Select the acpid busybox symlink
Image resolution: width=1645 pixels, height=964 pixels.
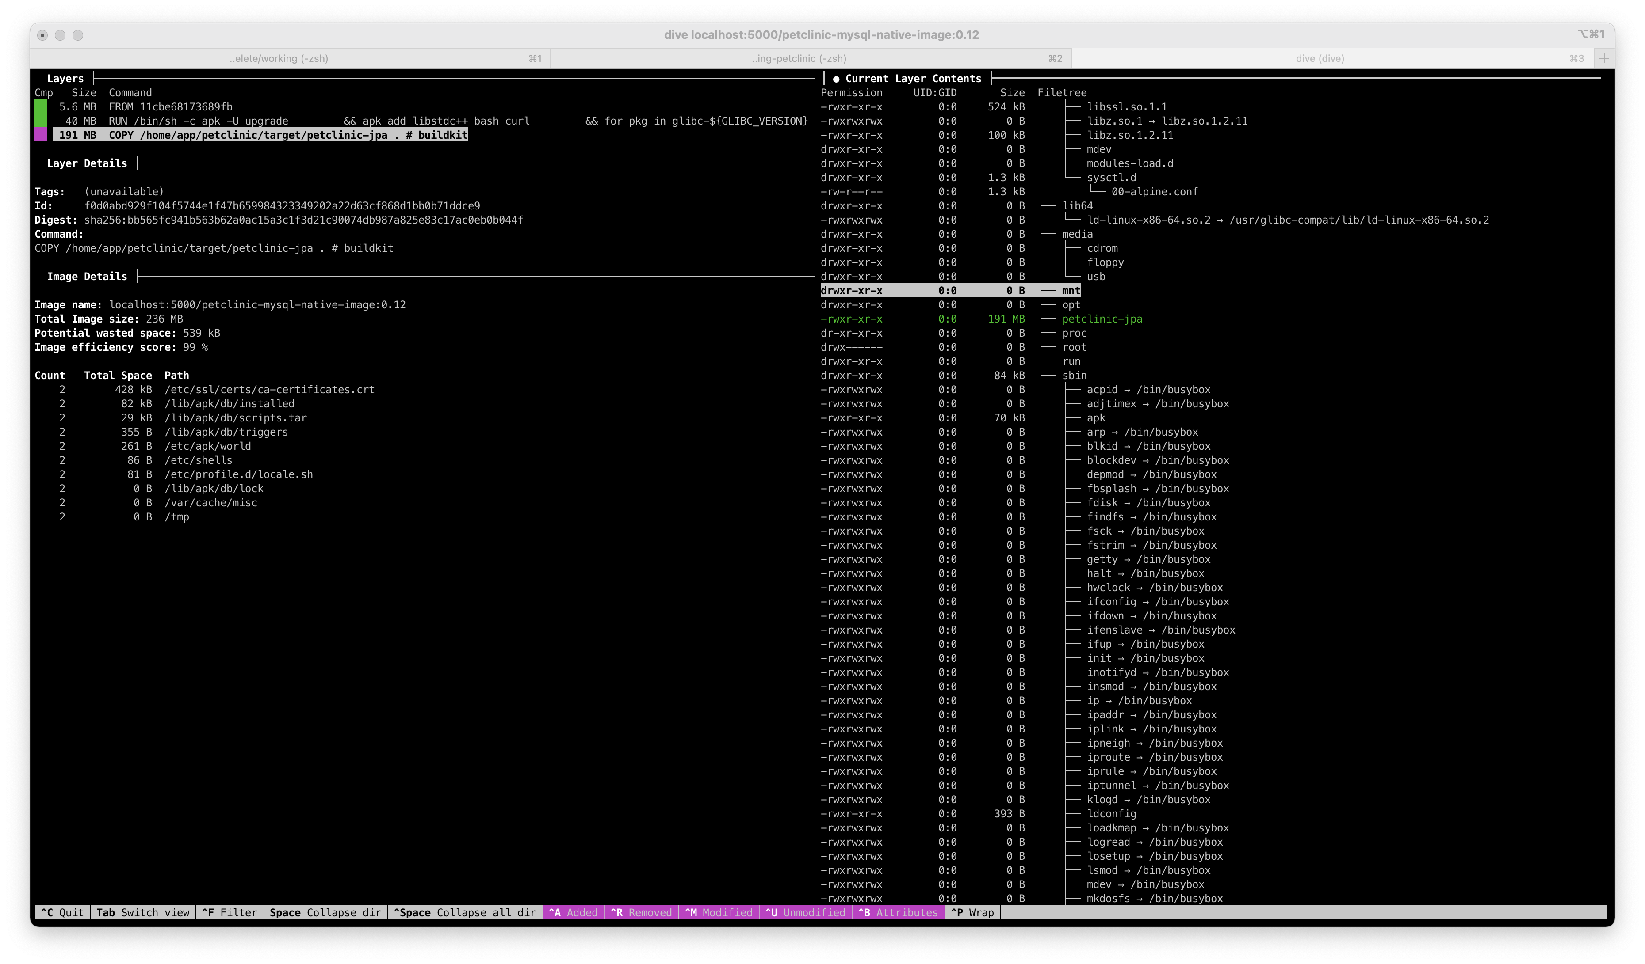[x=1148, y=389]
